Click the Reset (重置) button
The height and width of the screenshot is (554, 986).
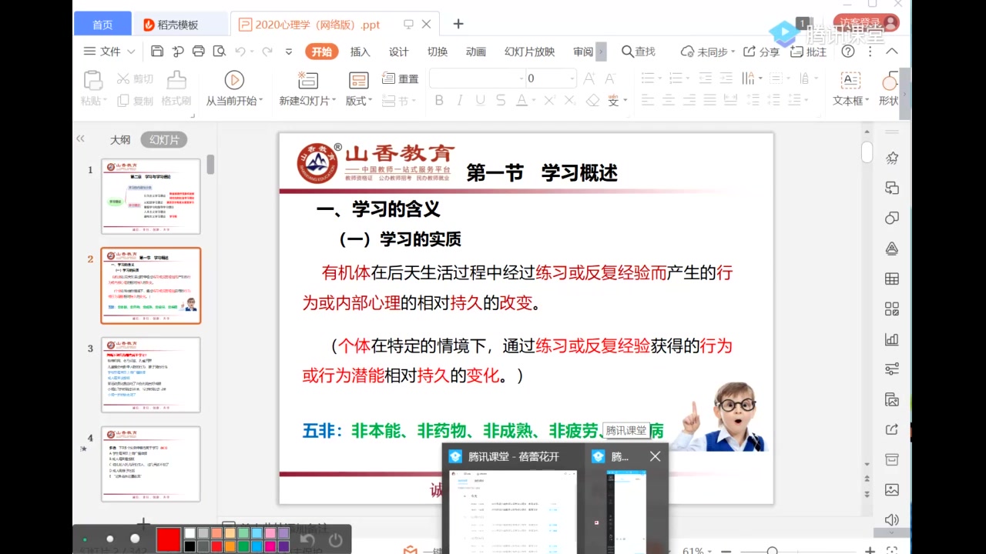tap(401, 78)
